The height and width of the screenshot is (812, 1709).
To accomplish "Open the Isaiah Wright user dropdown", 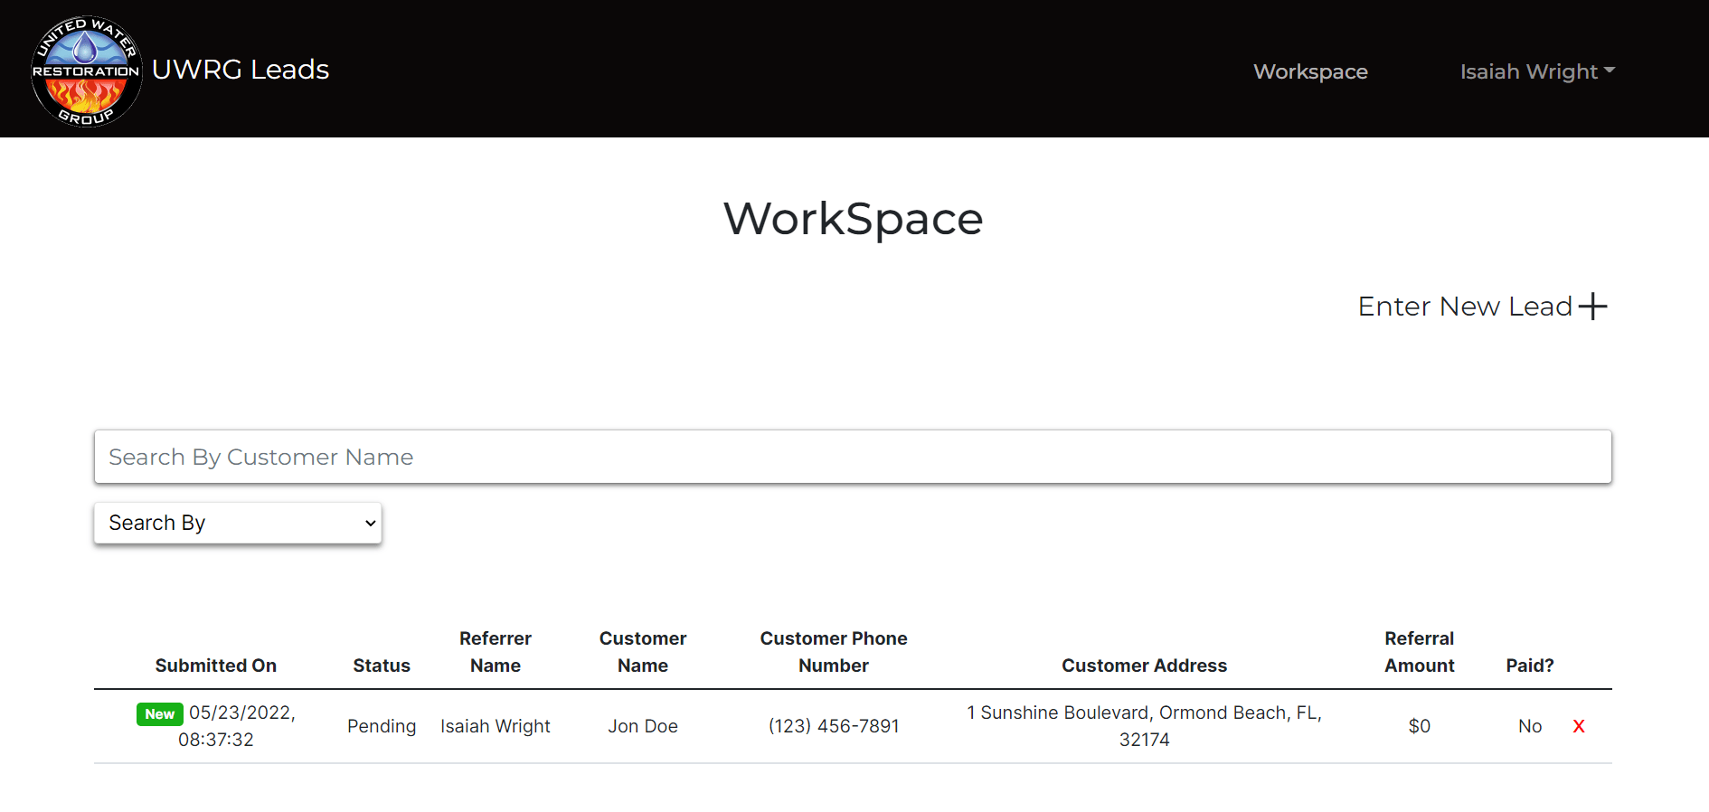I will point(1536,71).
